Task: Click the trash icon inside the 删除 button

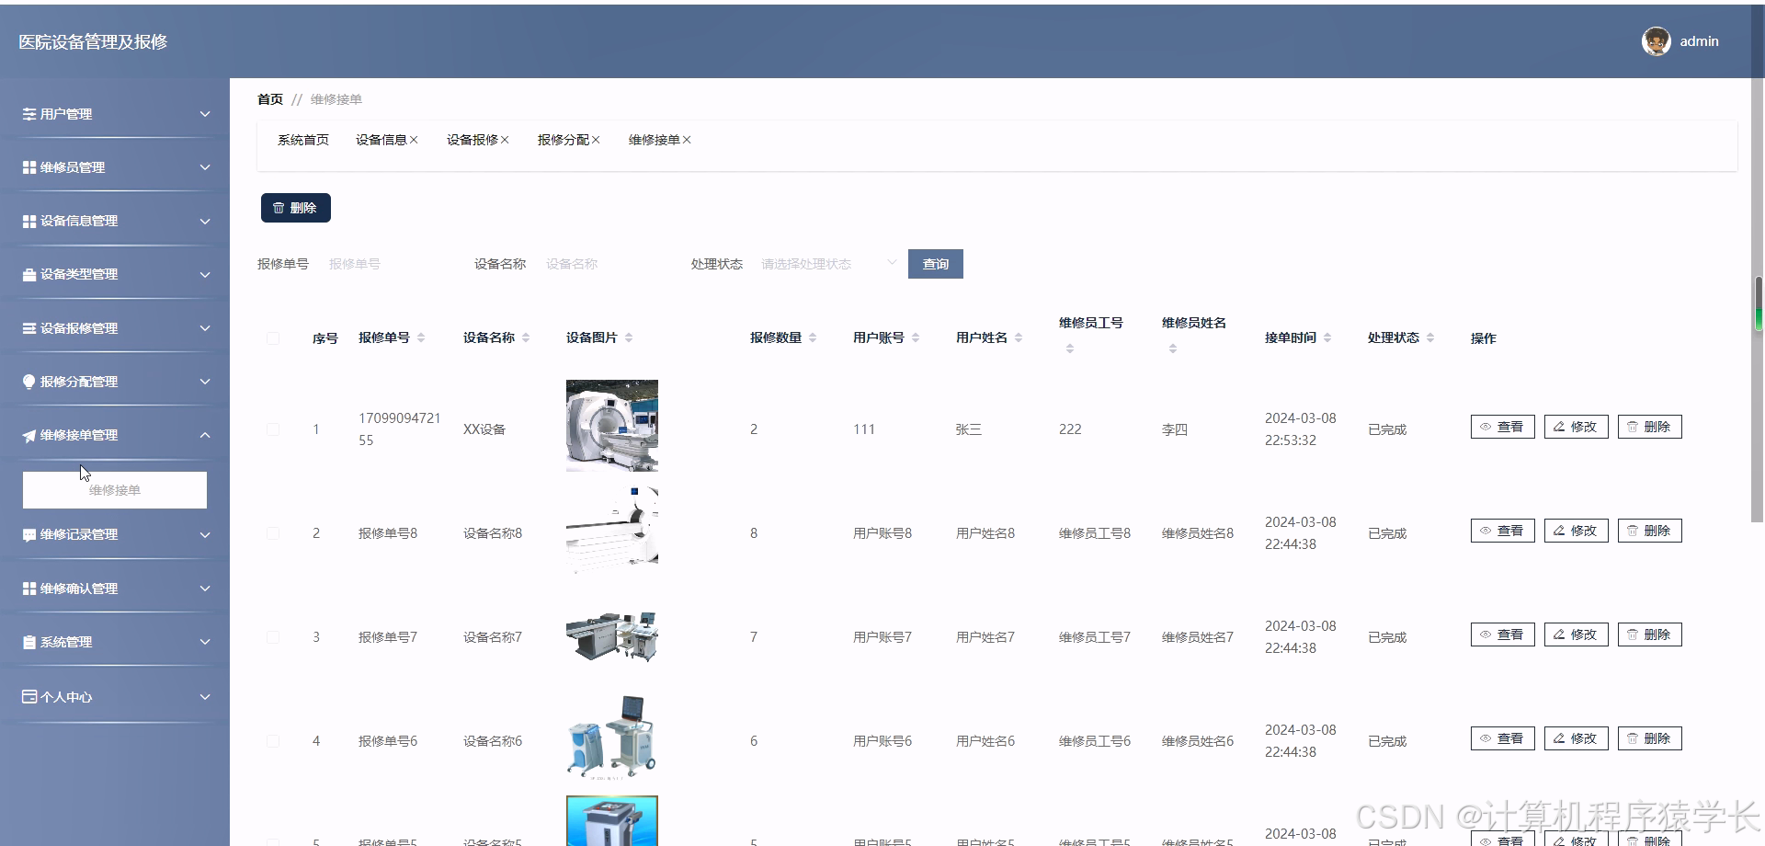Action: (x=280, y=207)
